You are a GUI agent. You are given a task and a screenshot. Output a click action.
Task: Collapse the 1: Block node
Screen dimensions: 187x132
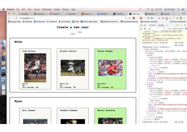pos(146,53)
